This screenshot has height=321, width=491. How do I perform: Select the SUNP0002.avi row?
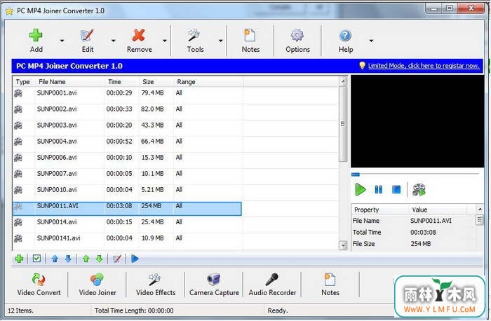pos(127,109)
